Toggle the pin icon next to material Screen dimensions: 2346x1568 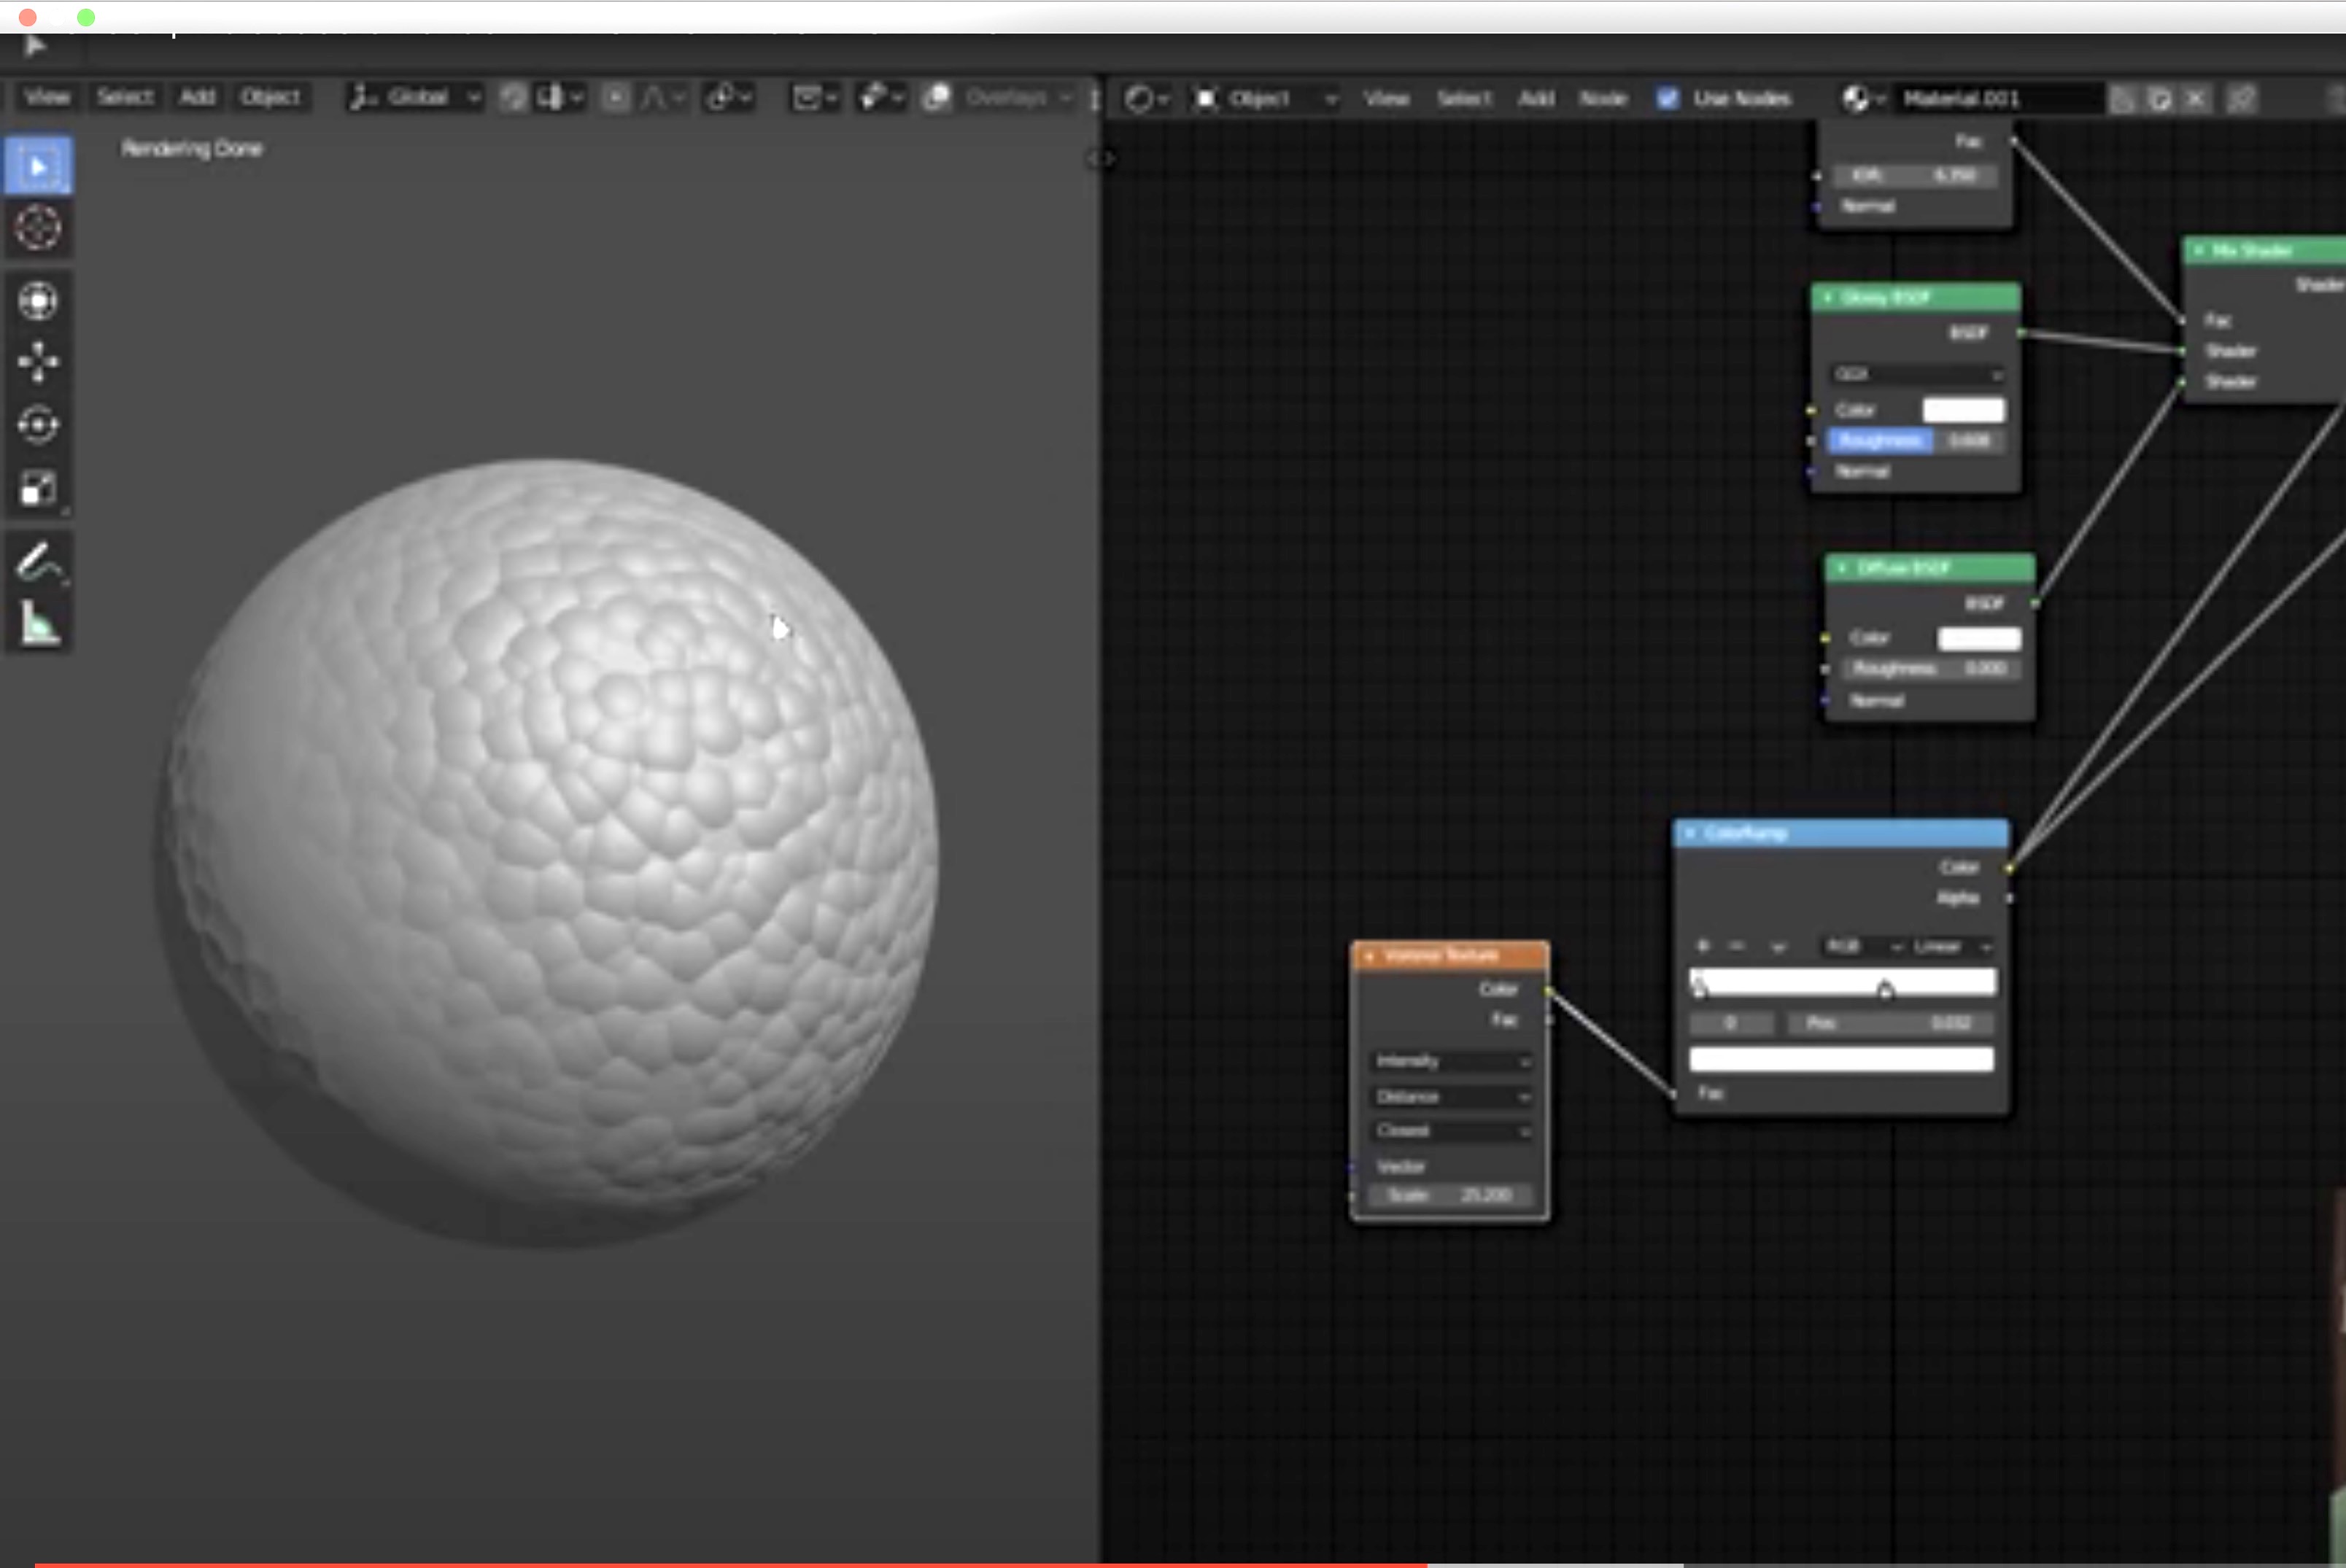2242,98
